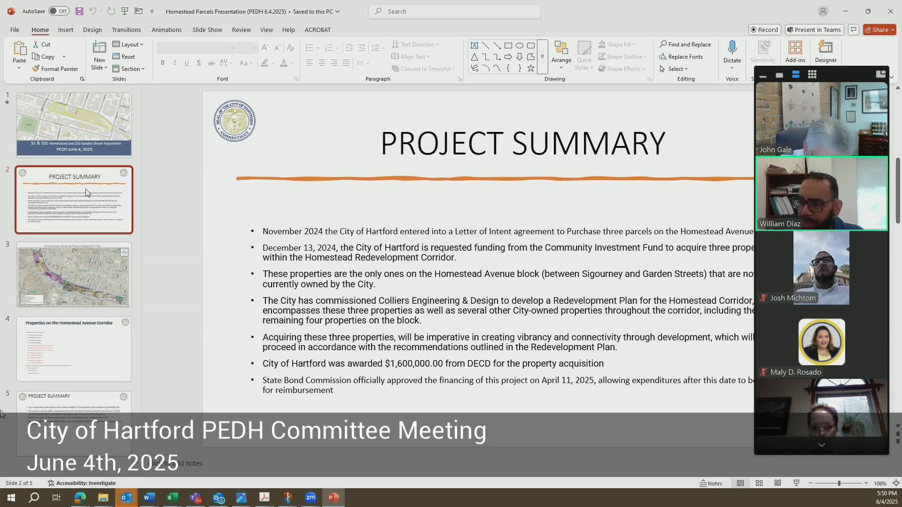Align text center
Image resolution: width=902 pixels, height=507 pixels.
(x=322, y=62)
